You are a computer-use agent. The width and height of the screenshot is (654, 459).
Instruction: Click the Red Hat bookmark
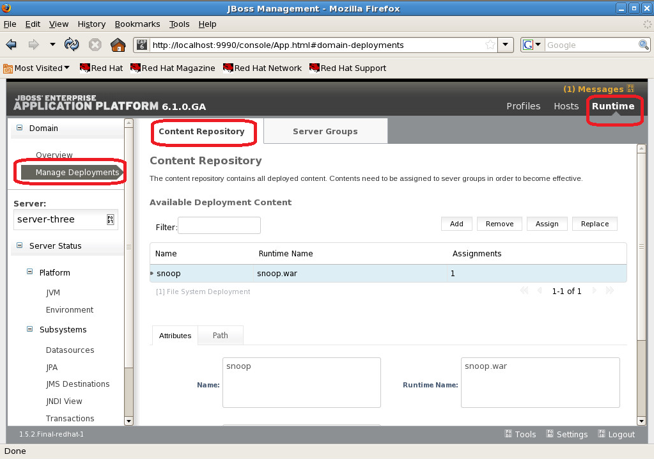(102, 68)
